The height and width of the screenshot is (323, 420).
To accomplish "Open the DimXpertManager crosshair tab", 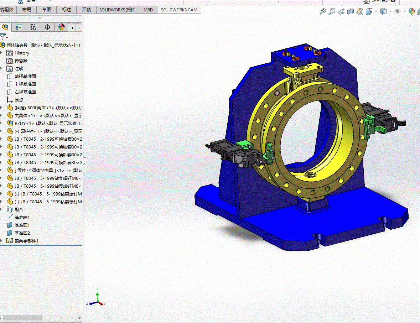I will (47, 27).
